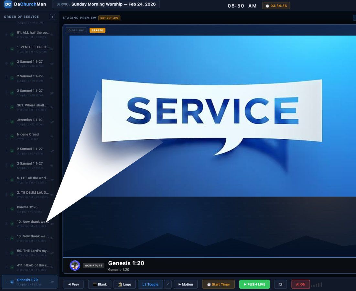Grab the drag handle of Nicene Creed
Screen dimensions: 356x291
coord(6,136)
